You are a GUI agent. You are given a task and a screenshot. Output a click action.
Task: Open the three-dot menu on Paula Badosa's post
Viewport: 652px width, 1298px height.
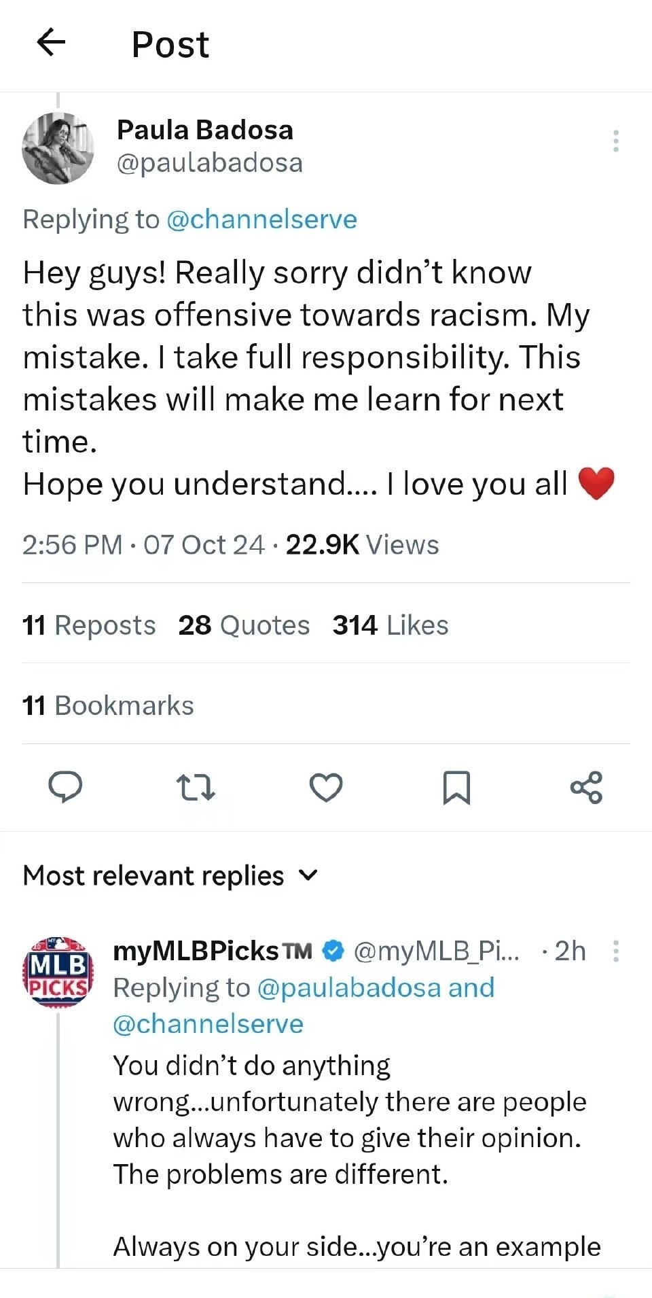click(x=615, y=141)
